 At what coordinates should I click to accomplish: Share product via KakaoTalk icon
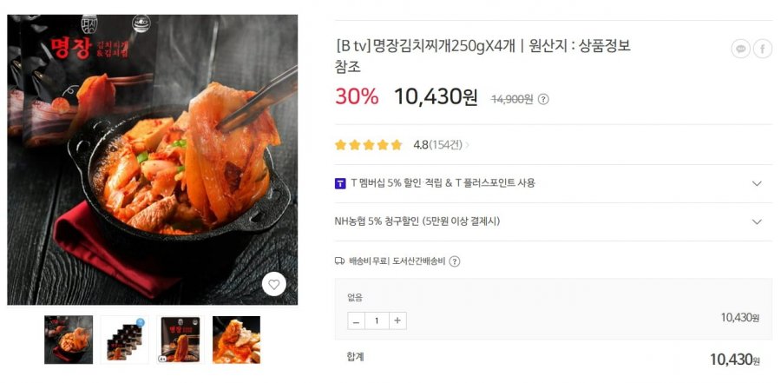740,49
